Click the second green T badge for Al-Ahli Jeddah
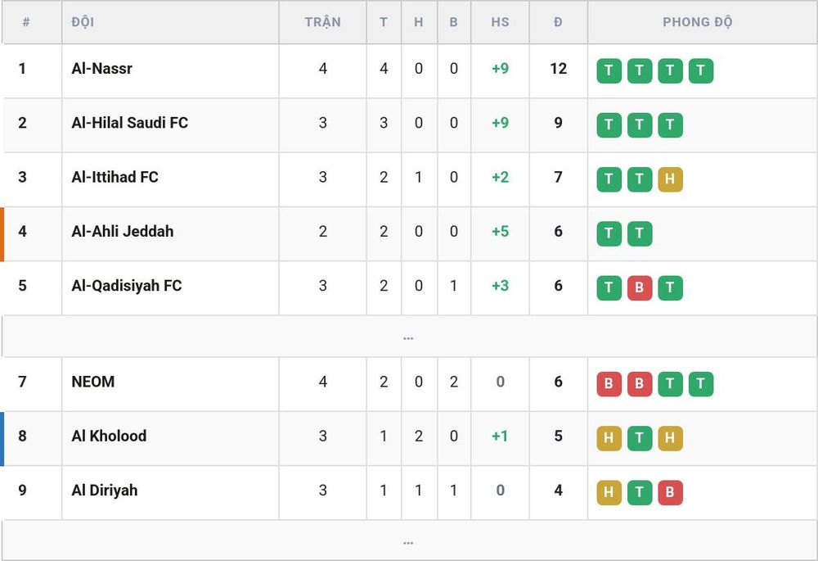 639,233
